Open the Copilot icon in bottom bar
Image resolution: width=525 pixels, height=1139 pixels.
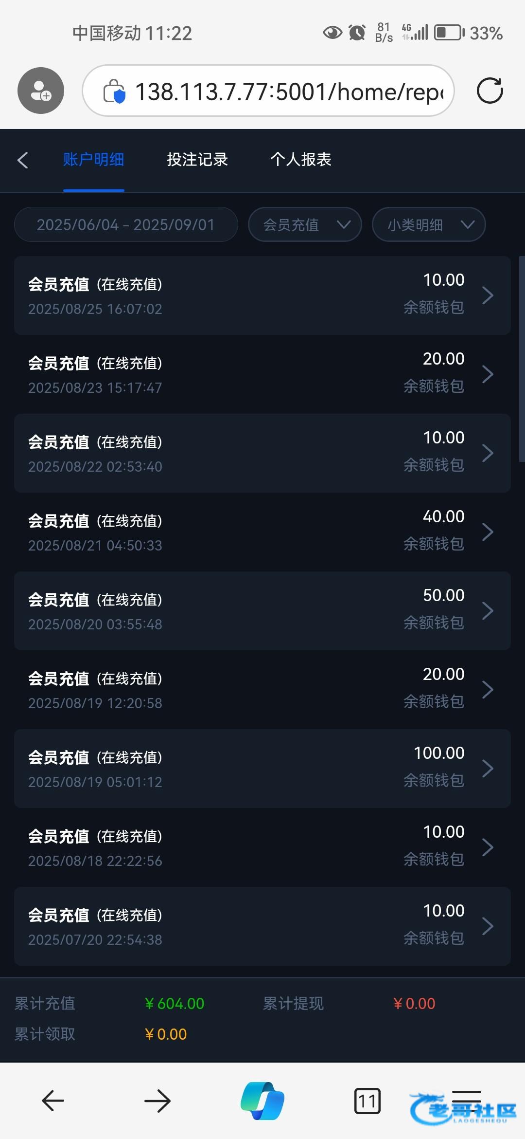click(262, 1101)
